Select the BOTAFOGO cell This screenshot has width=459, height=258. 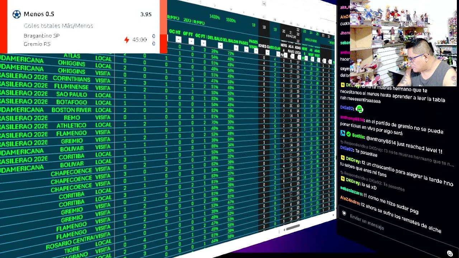[x=72, y=102]
